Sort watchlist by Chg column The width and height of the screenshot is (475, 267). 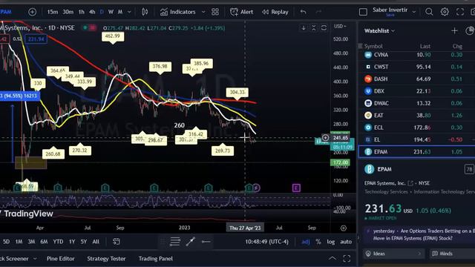(x=457, y=46)
